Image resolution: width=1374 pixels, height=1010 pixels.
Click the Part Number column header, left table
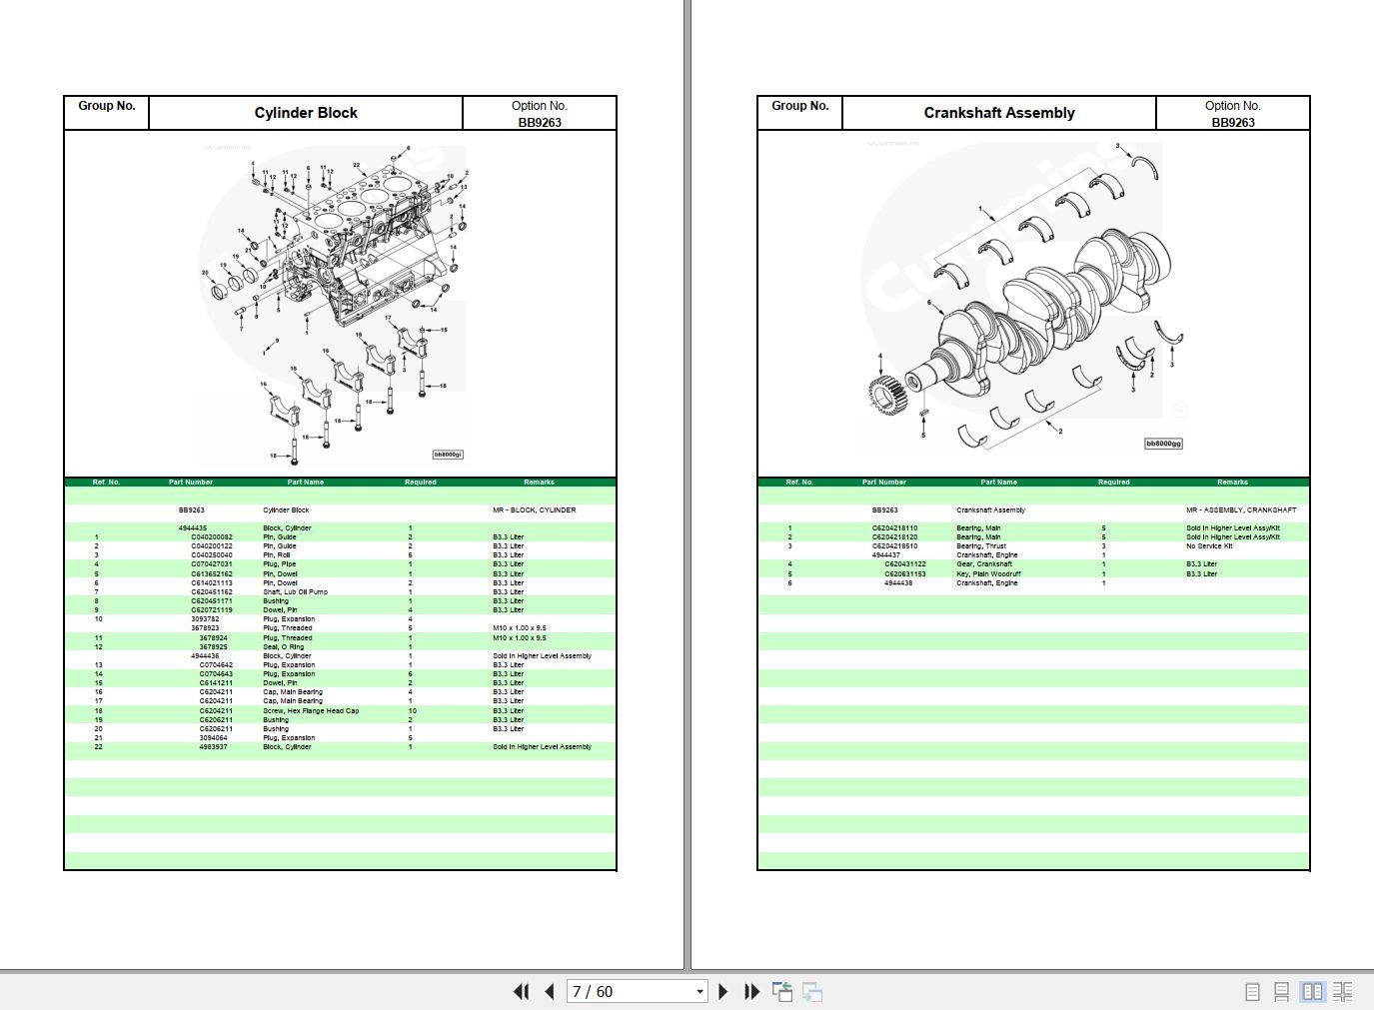click(190, 483)
